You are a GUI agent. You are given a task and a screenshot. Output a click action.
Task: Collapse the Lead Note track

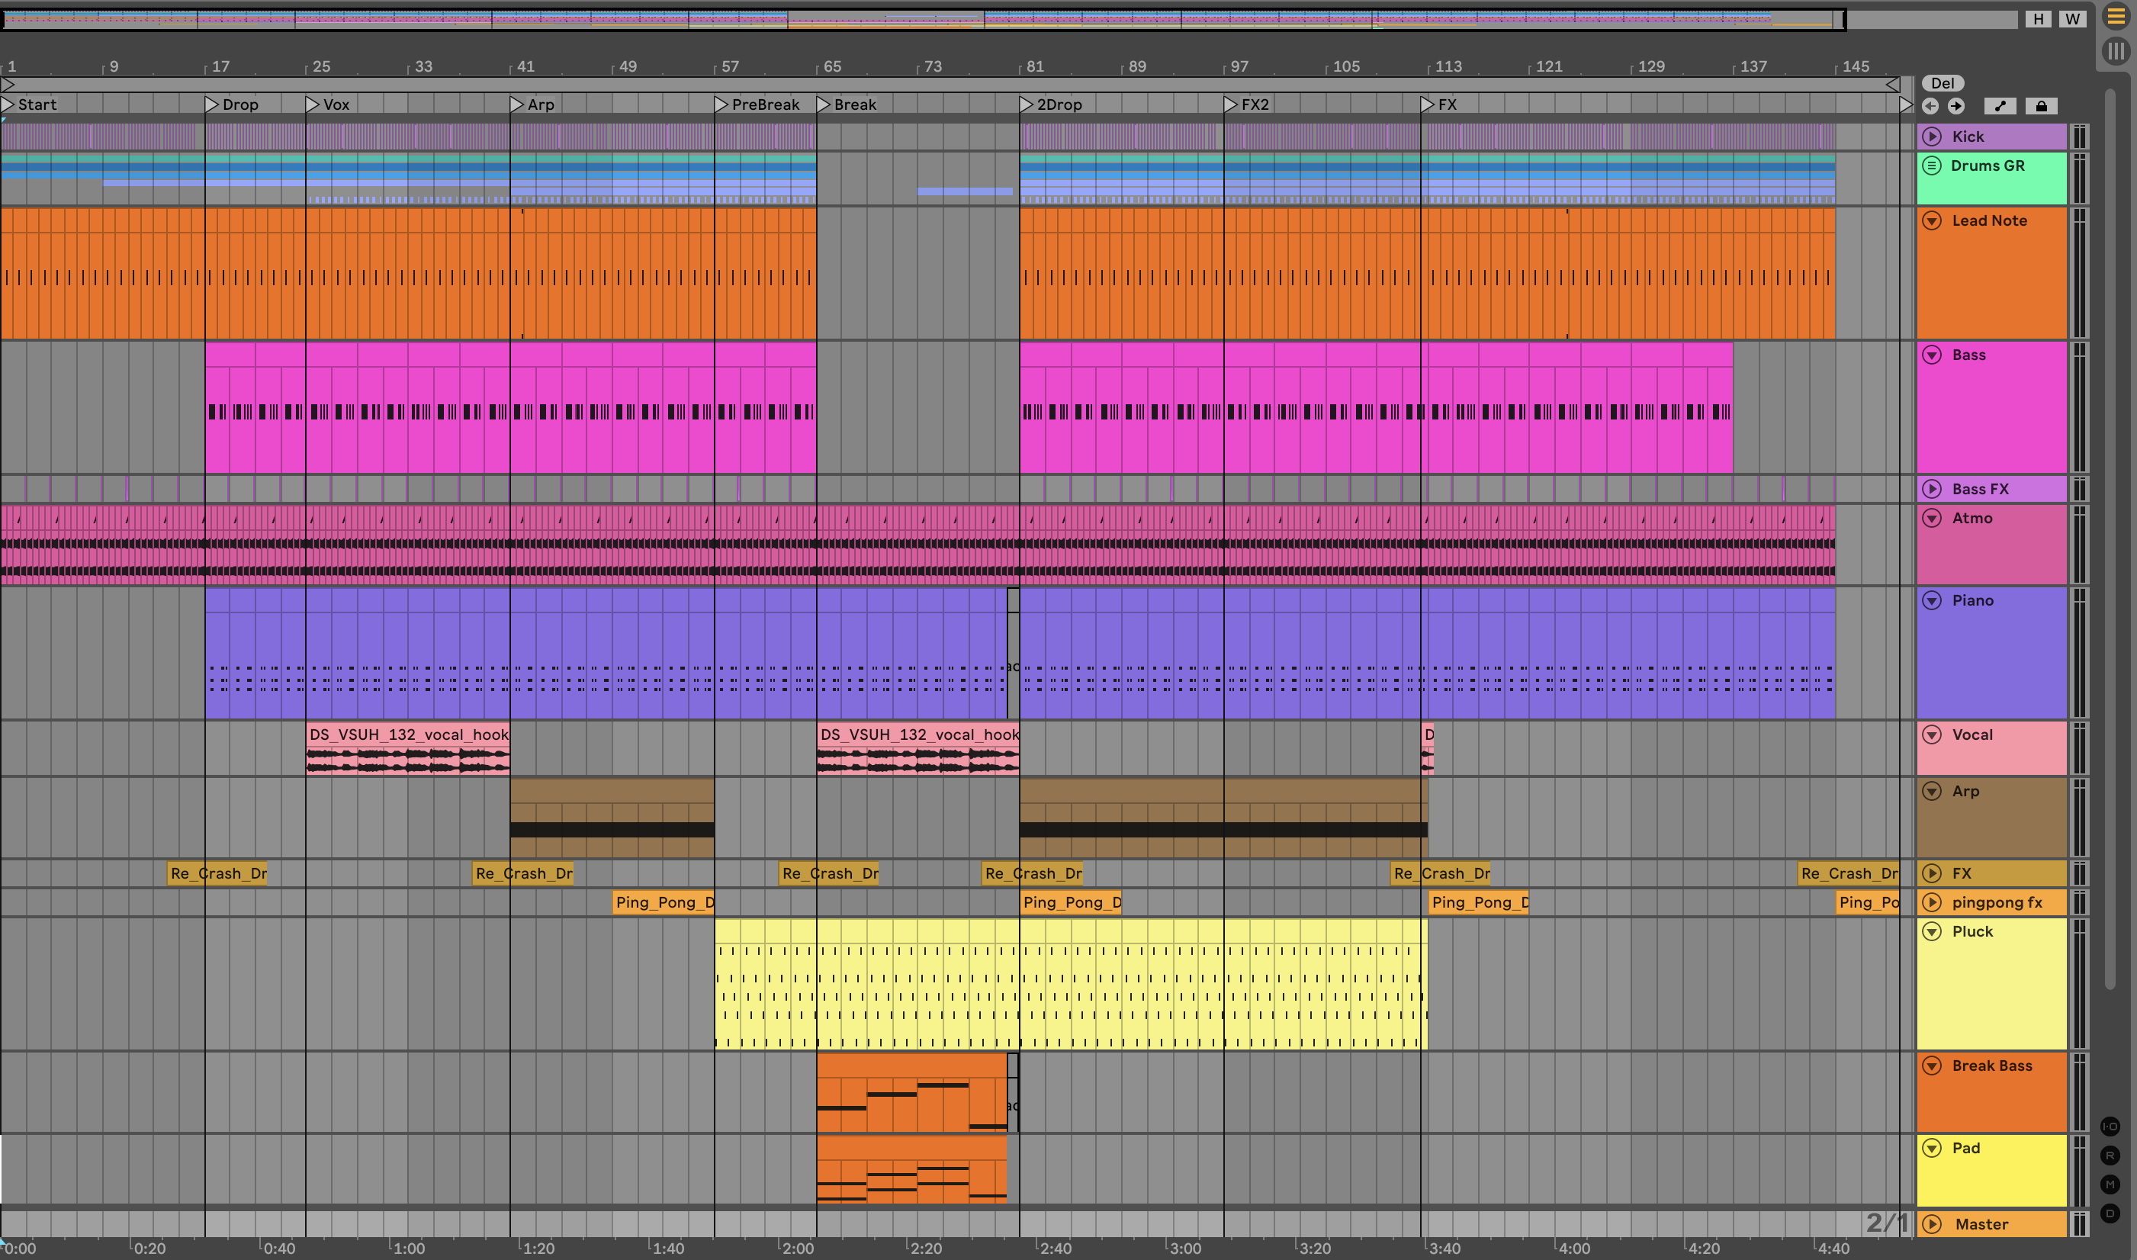[x=1932, y=220]
